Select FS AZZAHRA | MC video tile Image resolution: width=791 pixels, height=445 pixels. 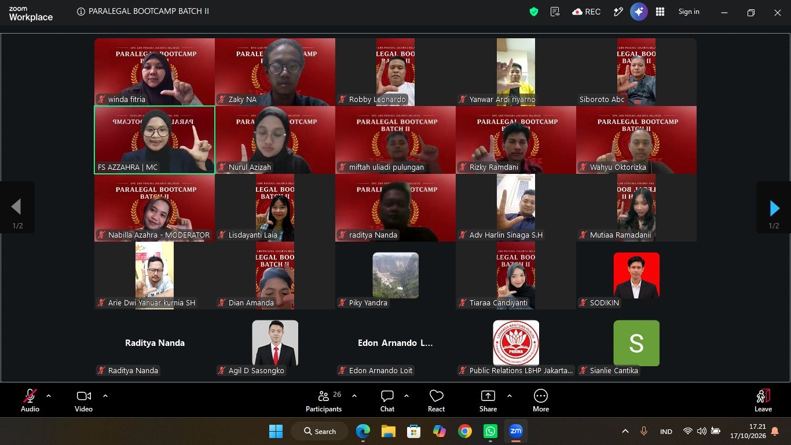tap(155, 140)
